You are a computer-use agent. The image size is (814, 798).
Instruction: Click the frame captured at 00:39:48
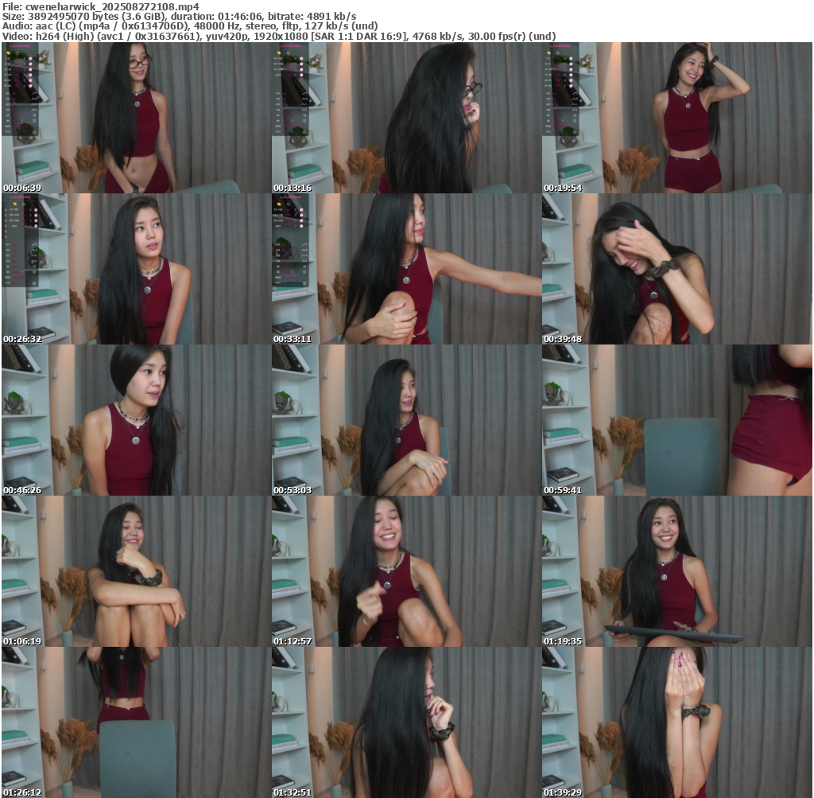click(x=676, y=269)
